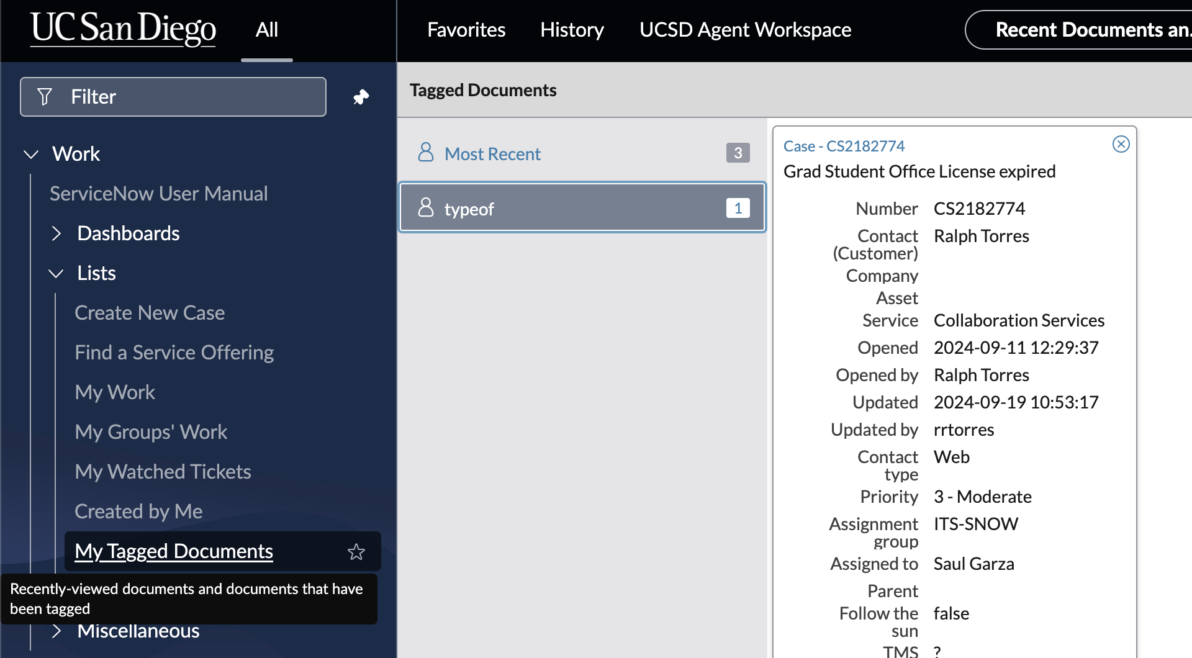Collapse the Lists section
This screenshot has height=658, width=1192.
point(56,273)
